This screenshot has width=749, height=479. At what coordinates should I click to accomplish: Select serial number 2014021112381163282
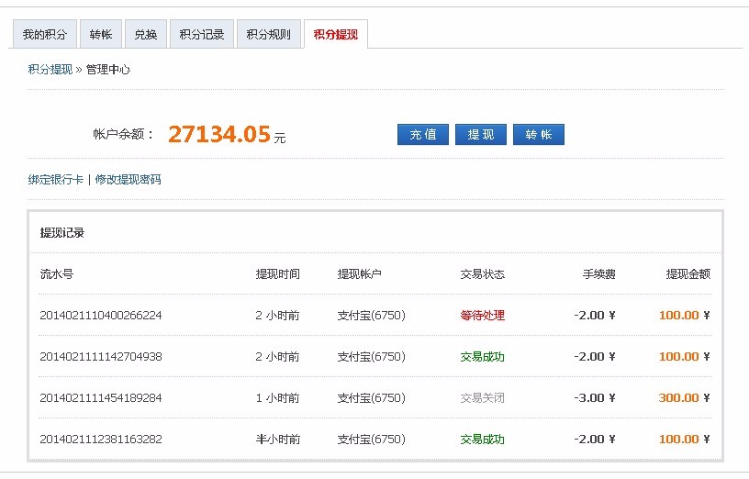point(101,440)
